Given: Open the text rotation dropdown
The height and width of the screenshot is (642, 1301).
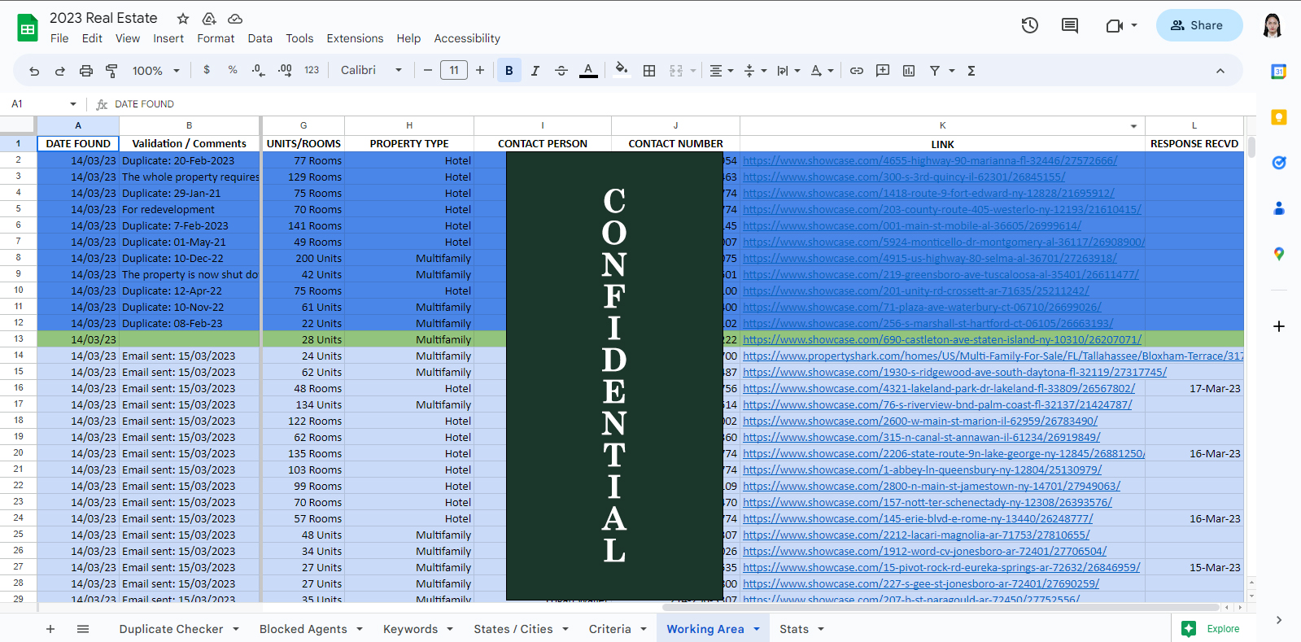Looking at the screenshot, I should pyautogui.click(x=823, y=71).
